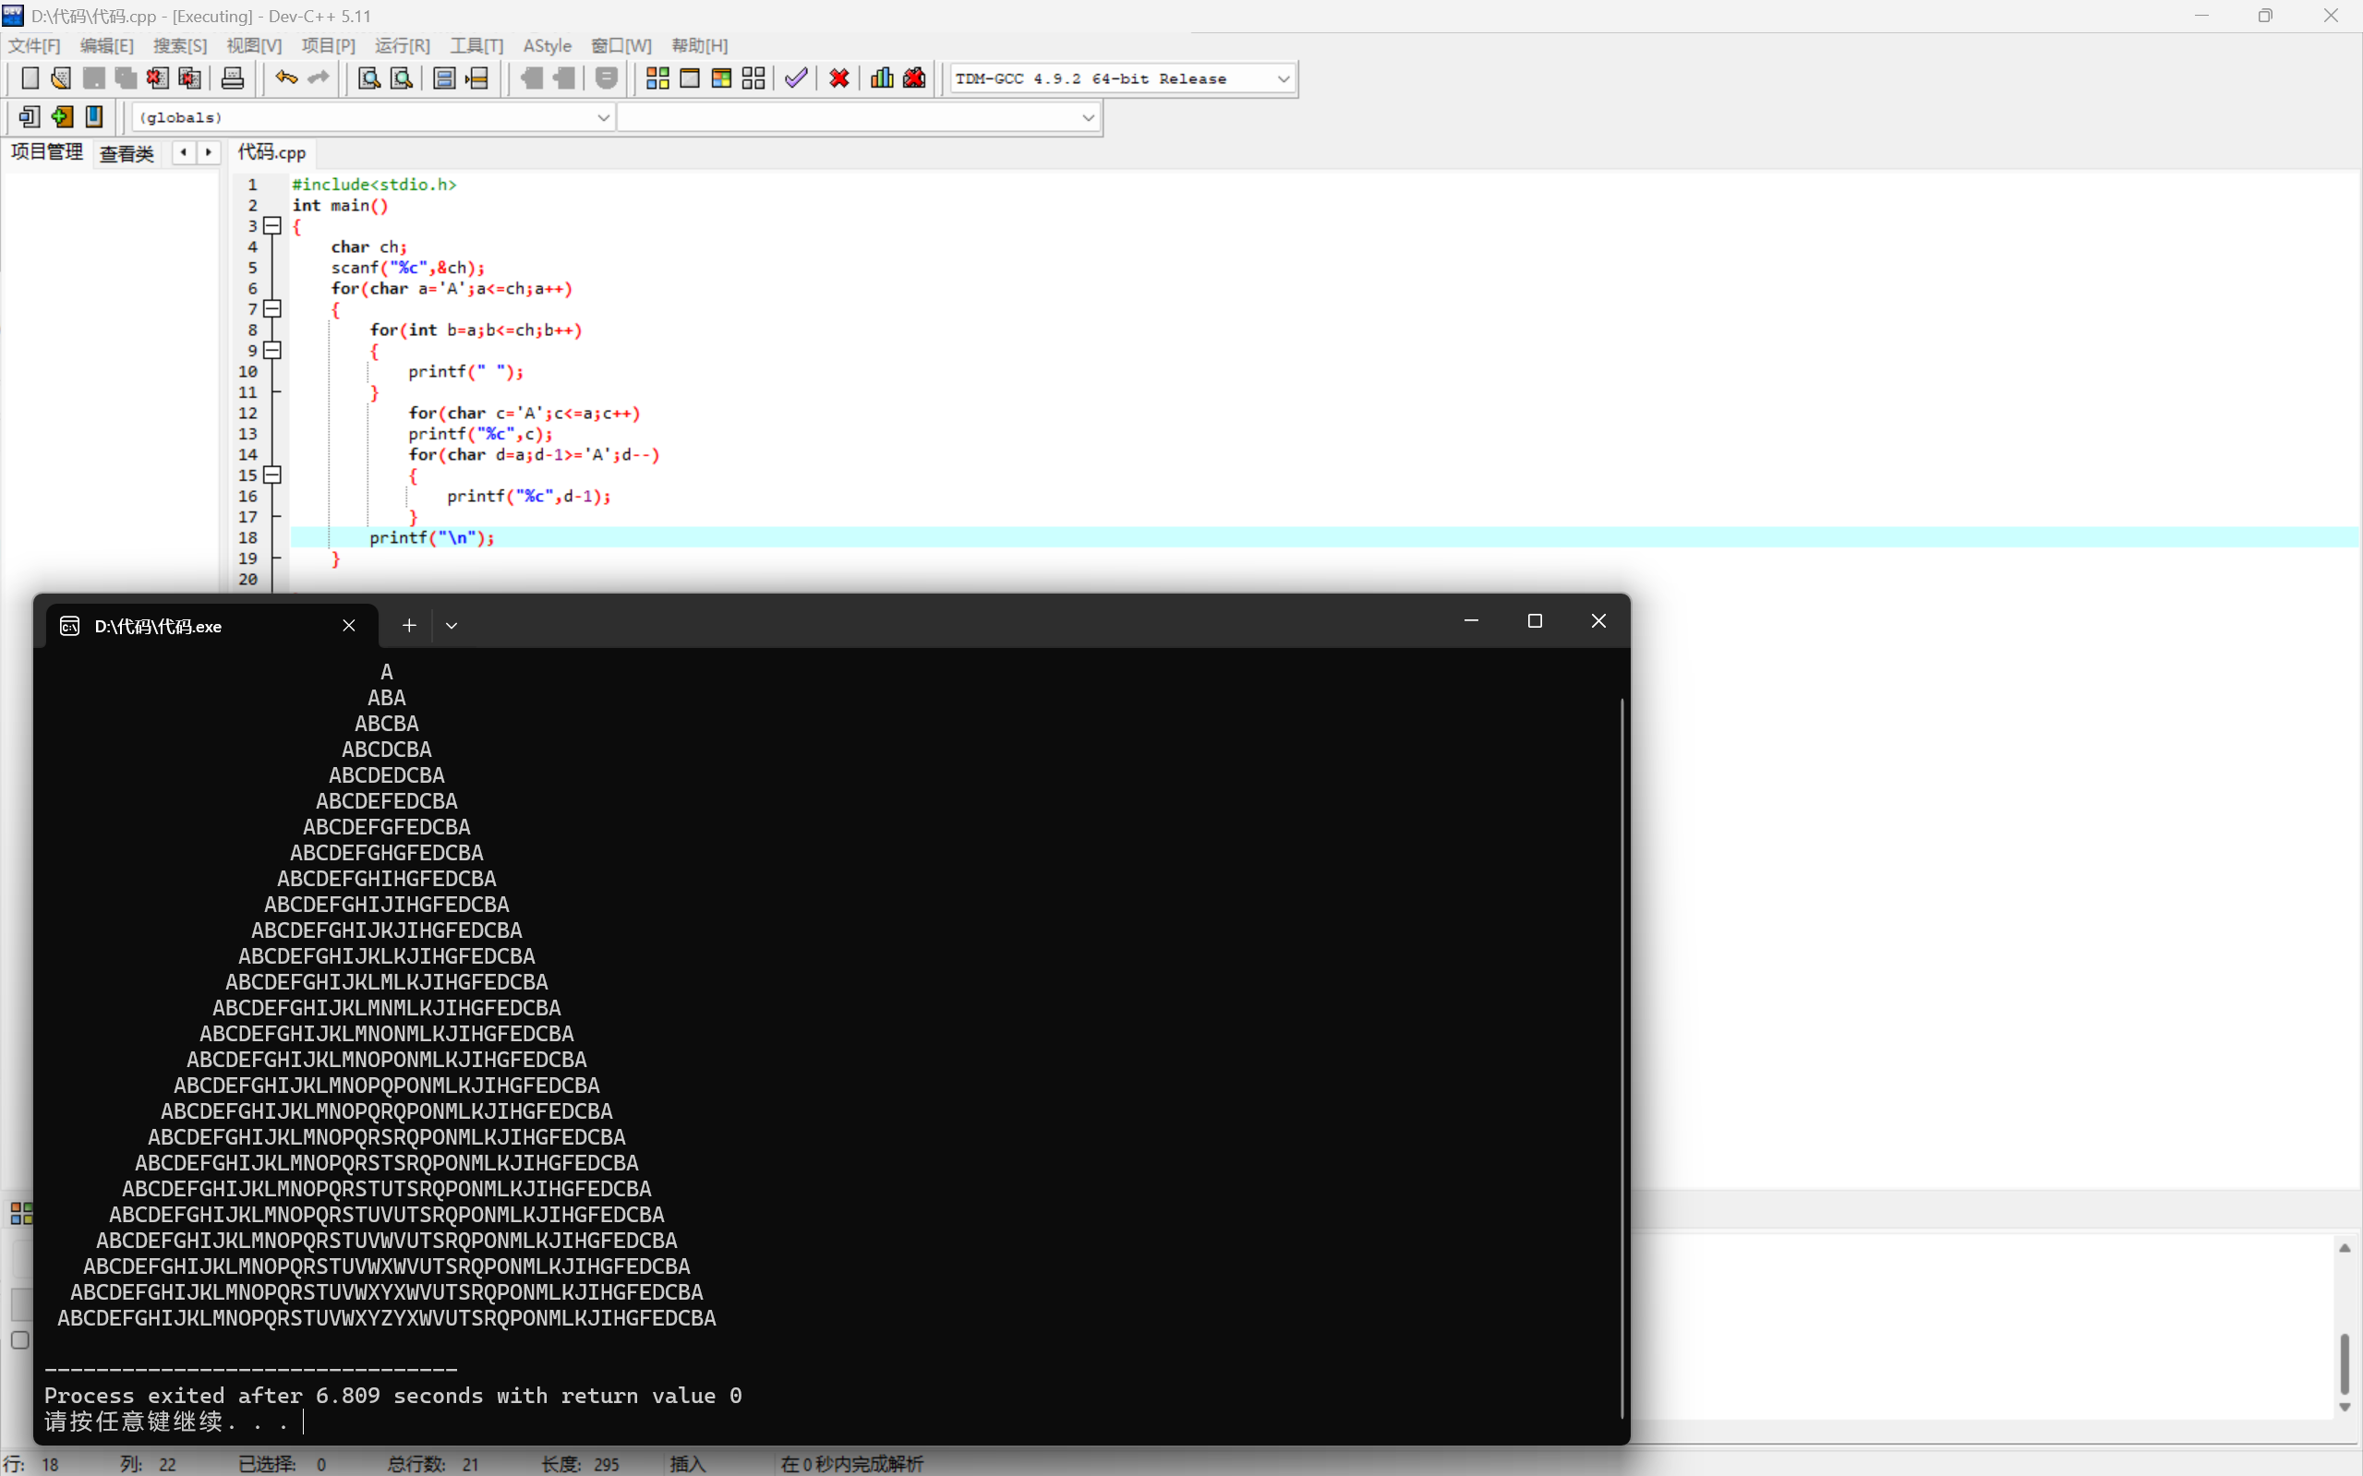
Task: Click the Syntax check checkmark icon
Action: (796, 78)
